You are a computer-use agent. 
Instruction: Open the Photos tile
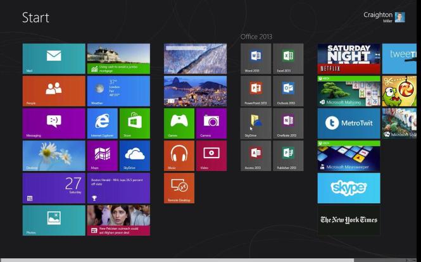coord(54,220)
